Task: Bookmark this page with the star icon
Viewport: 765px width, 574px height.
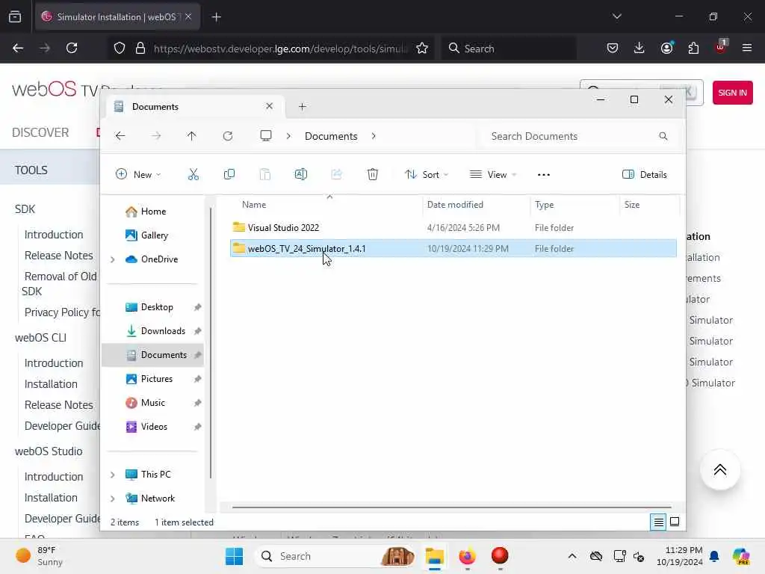Action: coord(422,48)
